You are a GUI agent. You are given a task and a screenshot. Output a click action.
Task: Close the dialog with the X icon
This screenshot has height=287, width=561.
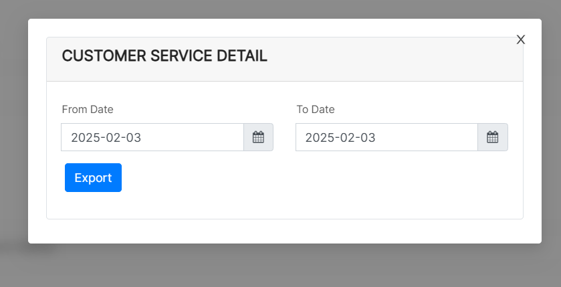tap(521, 39)
